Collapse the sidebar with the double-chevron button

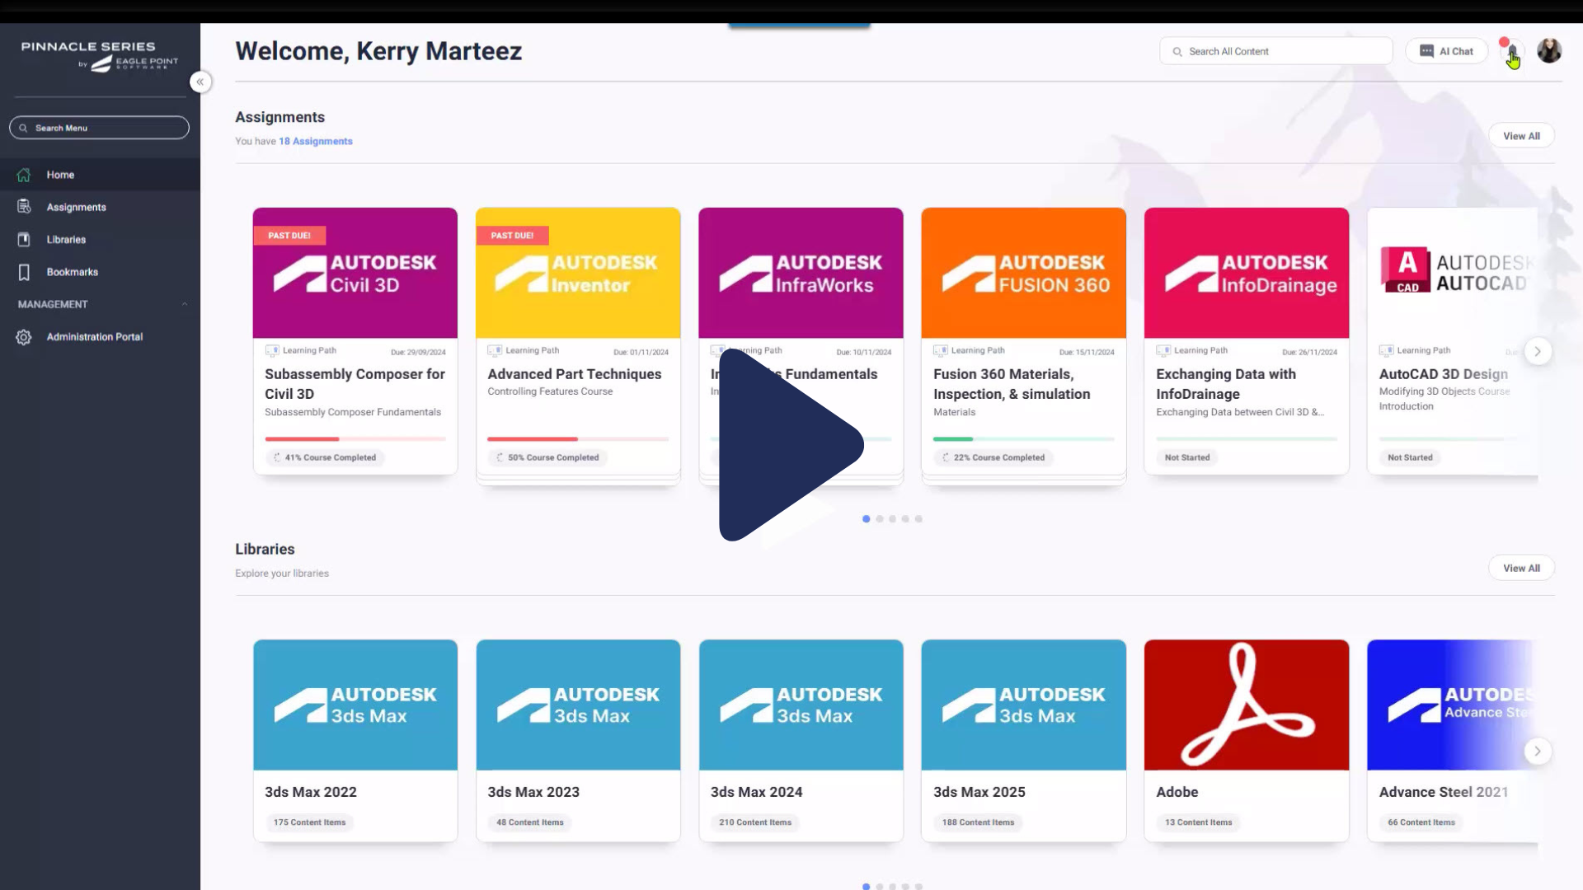(200, 82)
